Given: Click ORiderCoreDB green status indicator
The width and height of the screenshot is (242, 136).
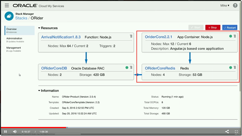Looking at the screenshot, I should pyautogui.click(x=127, y=67).
